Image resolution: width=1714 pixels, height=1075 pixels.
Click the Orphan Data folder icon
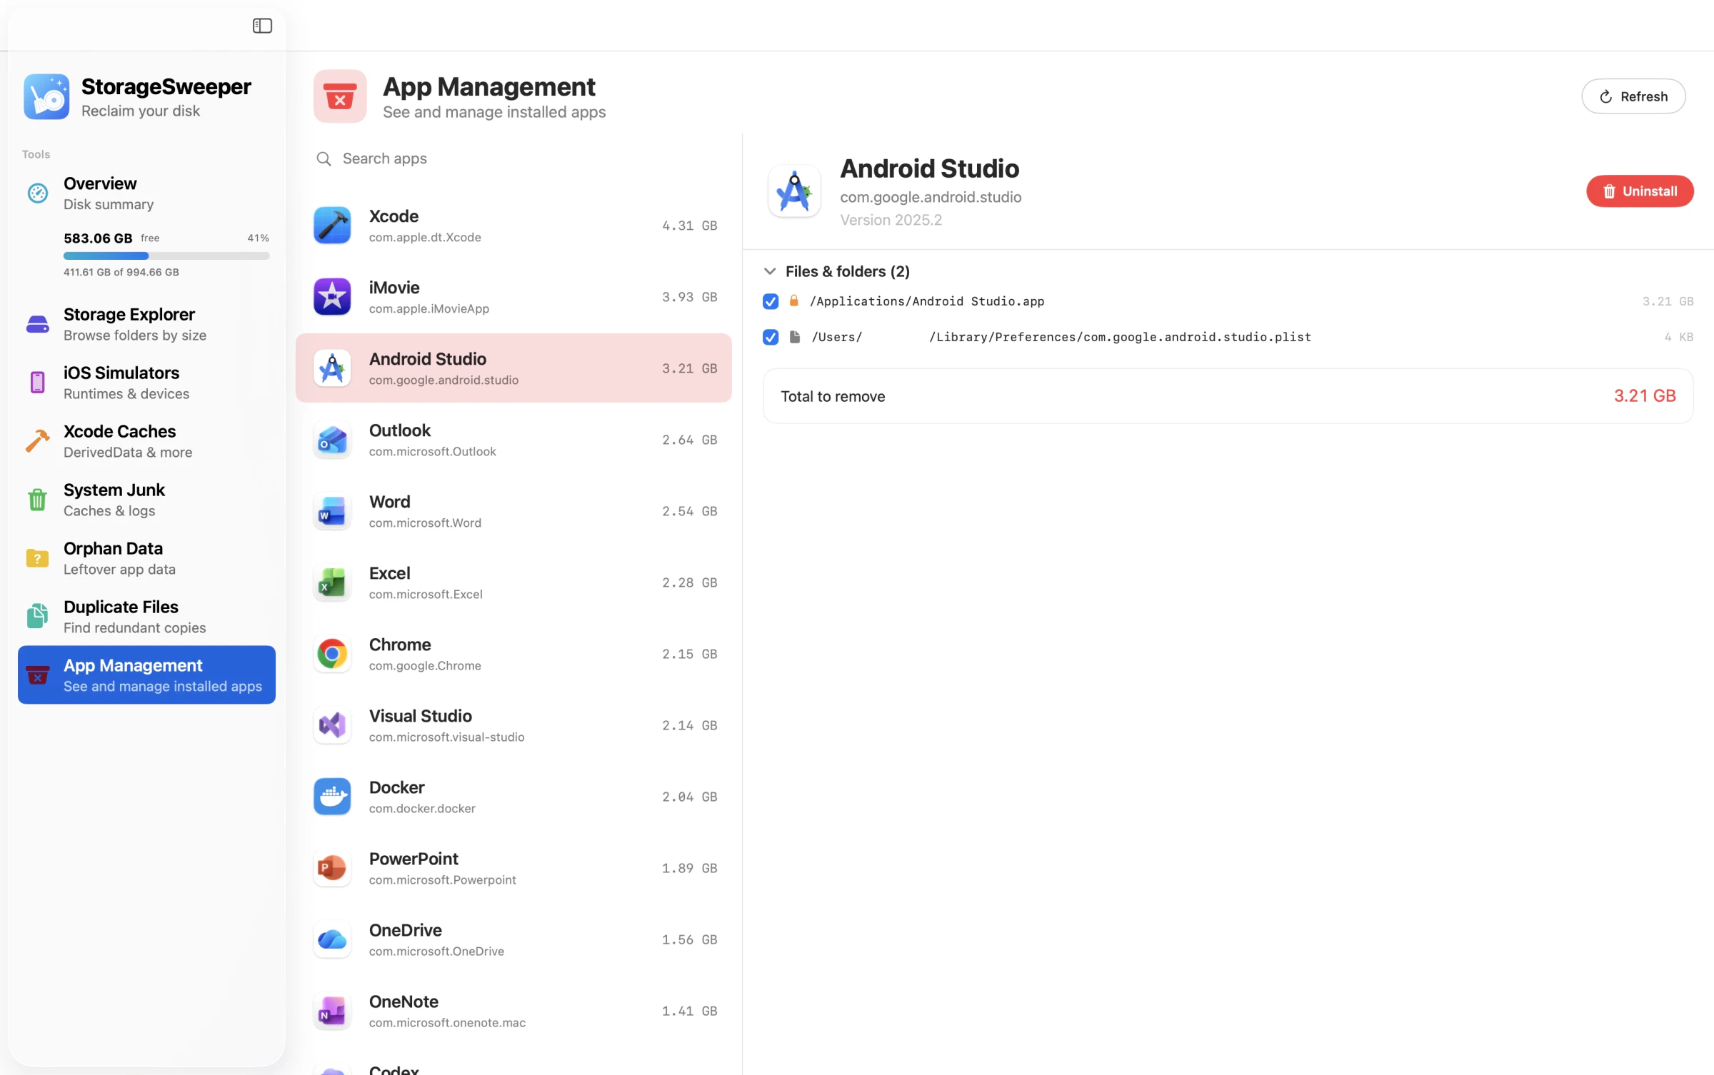click(38, 558)
